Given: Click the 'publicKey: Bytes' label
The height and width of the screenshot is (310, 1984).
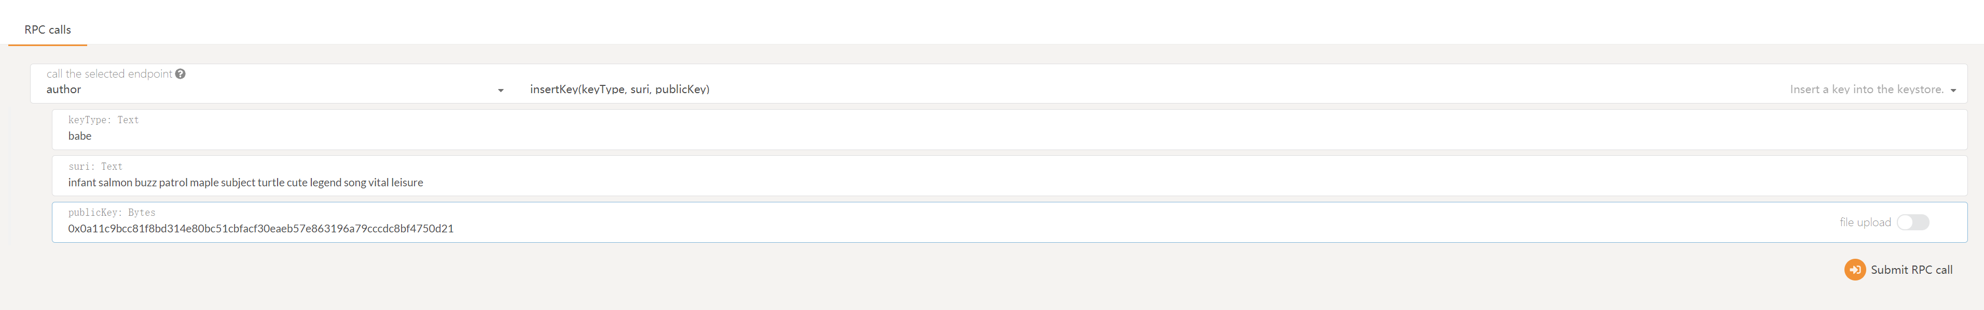Looking at the screenshot, I should coord(112,213).
